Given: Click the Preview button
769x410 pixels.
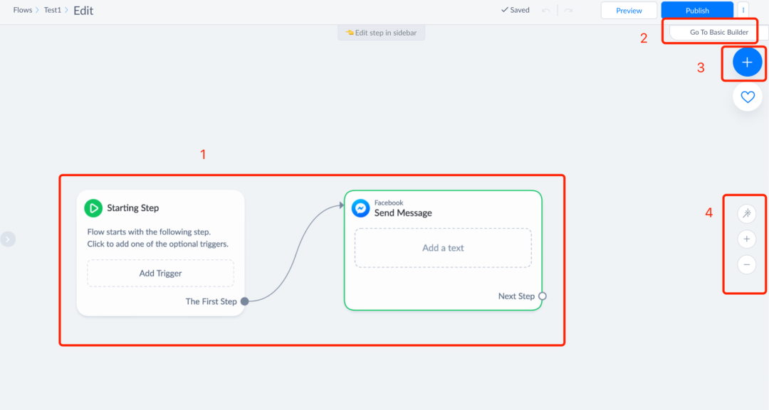Looking at the screenshot, I should pyautogui.click(x=629, y=10).
